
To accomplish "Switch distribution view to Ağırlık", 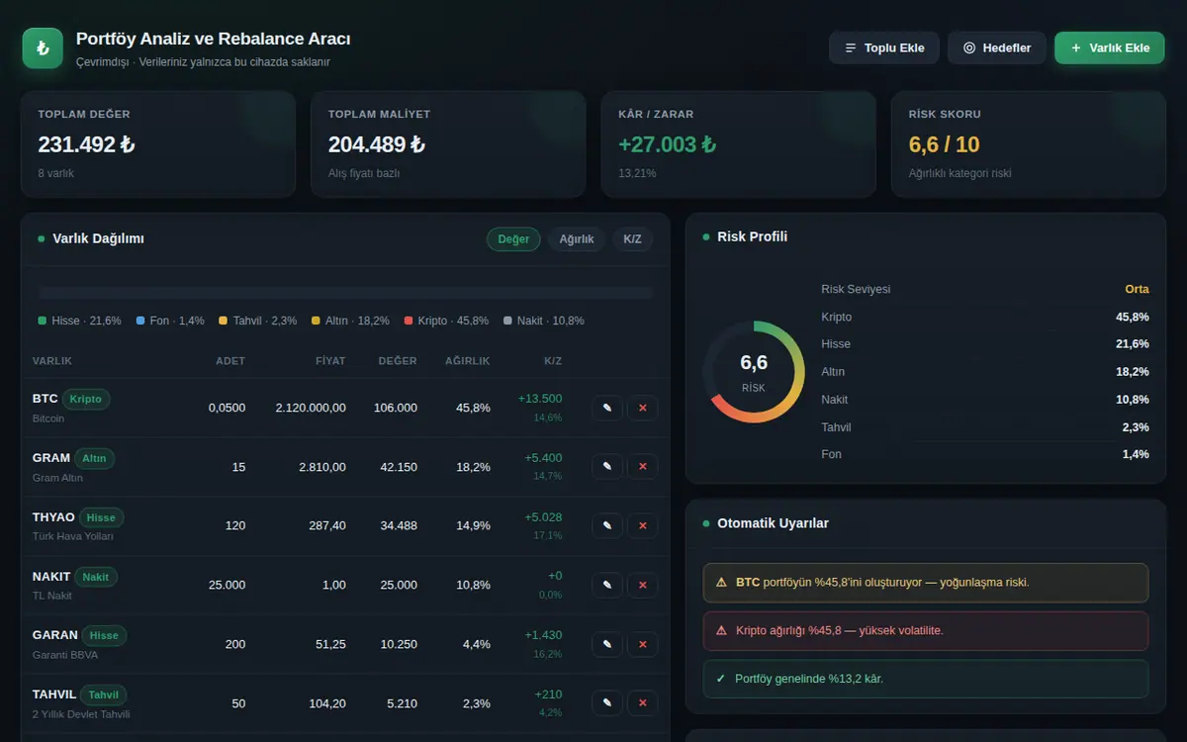I will (577, 239).
